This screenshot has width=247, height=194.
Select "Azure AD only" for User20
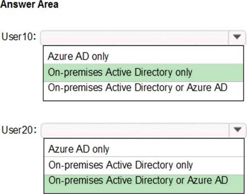[x=78, y=149]
